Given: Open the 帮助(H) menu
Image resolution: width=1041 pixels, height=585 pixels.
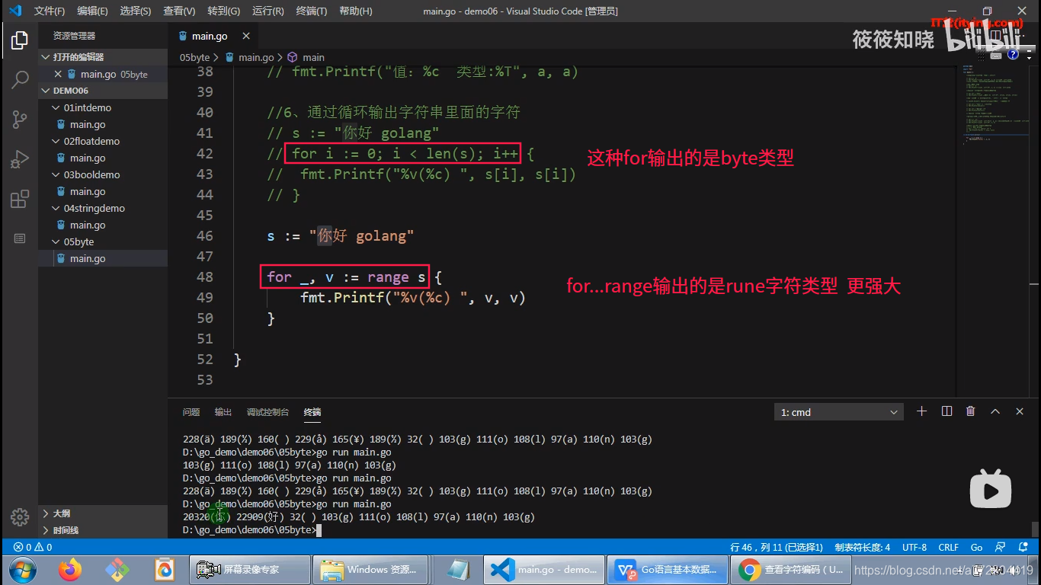Looking at the screenshot, I should click(x=356, y=11).
